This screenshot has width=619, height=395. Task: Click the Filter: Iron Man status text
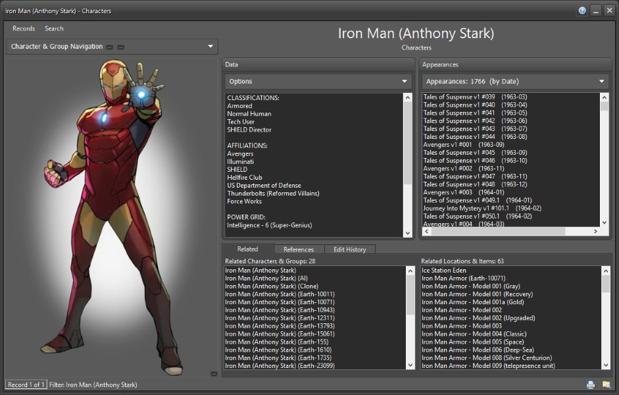[x=93, y=384]
